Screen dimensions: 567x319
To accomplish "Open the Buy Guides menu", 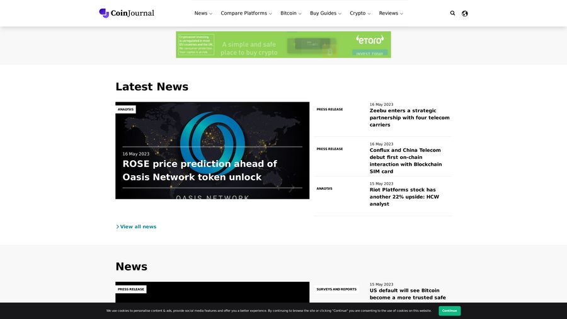I will point(325,13).
